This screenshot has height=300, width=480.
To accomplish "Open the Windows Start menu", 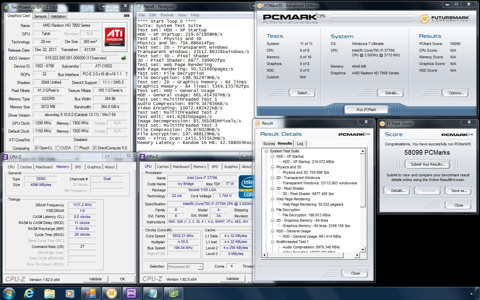I will coord(9,293).
